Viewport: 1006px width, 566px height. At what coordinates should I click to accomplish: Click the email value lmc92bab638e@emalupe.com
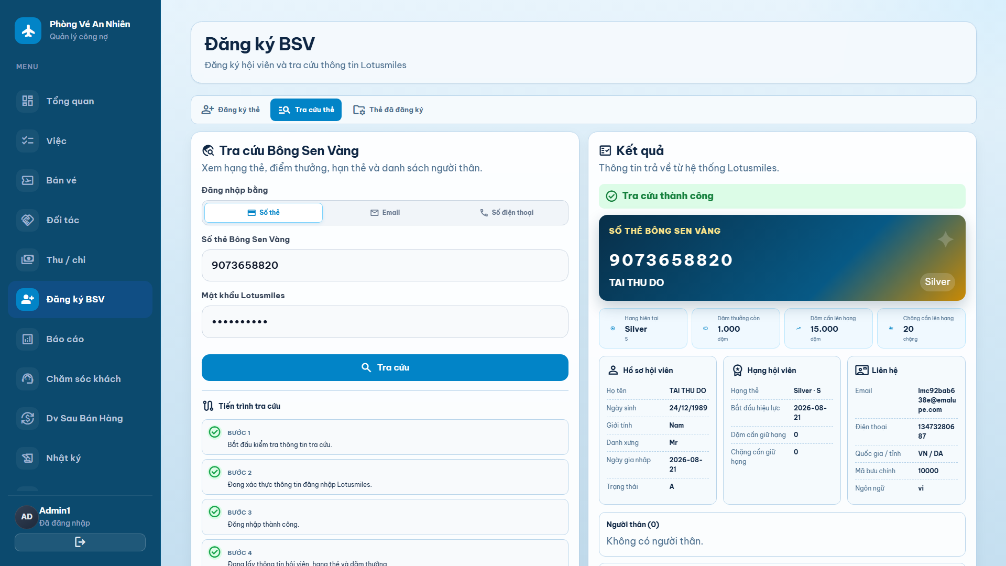click(x=937, y=400)
